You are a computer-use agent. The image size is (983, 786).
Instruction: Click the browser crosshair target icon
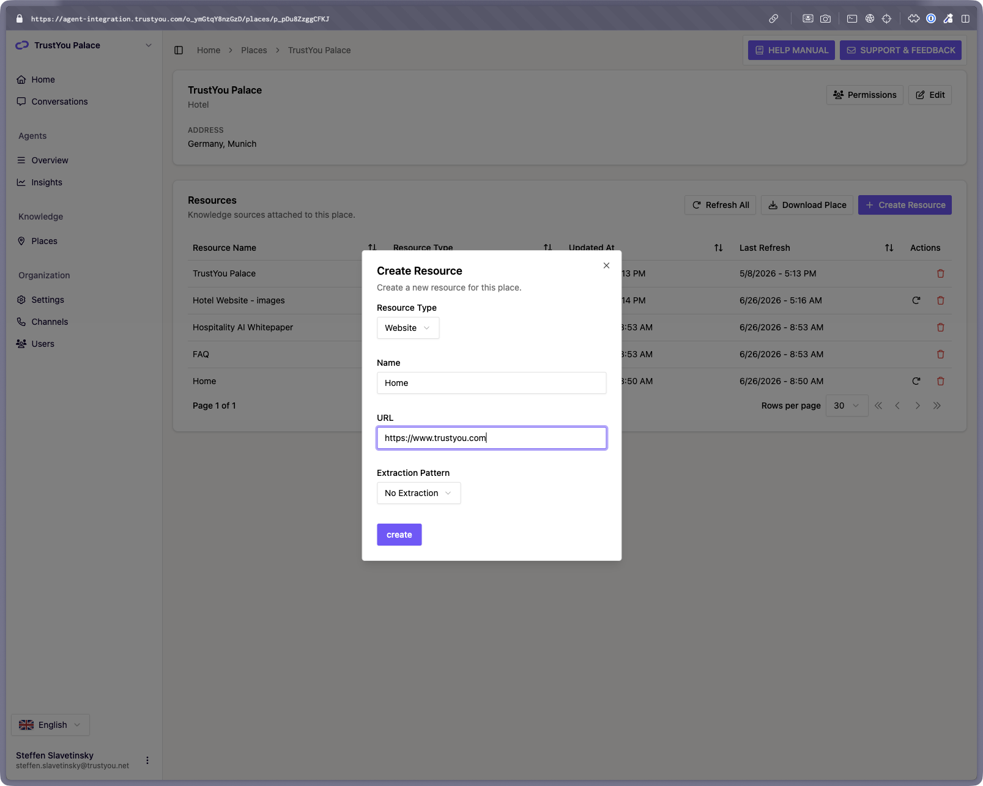(887, 18)
